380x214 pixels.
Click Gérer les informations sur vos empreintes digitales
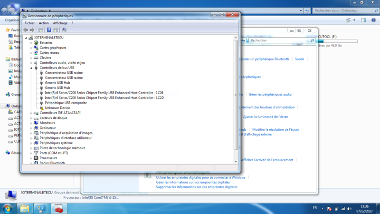point(193,182)
